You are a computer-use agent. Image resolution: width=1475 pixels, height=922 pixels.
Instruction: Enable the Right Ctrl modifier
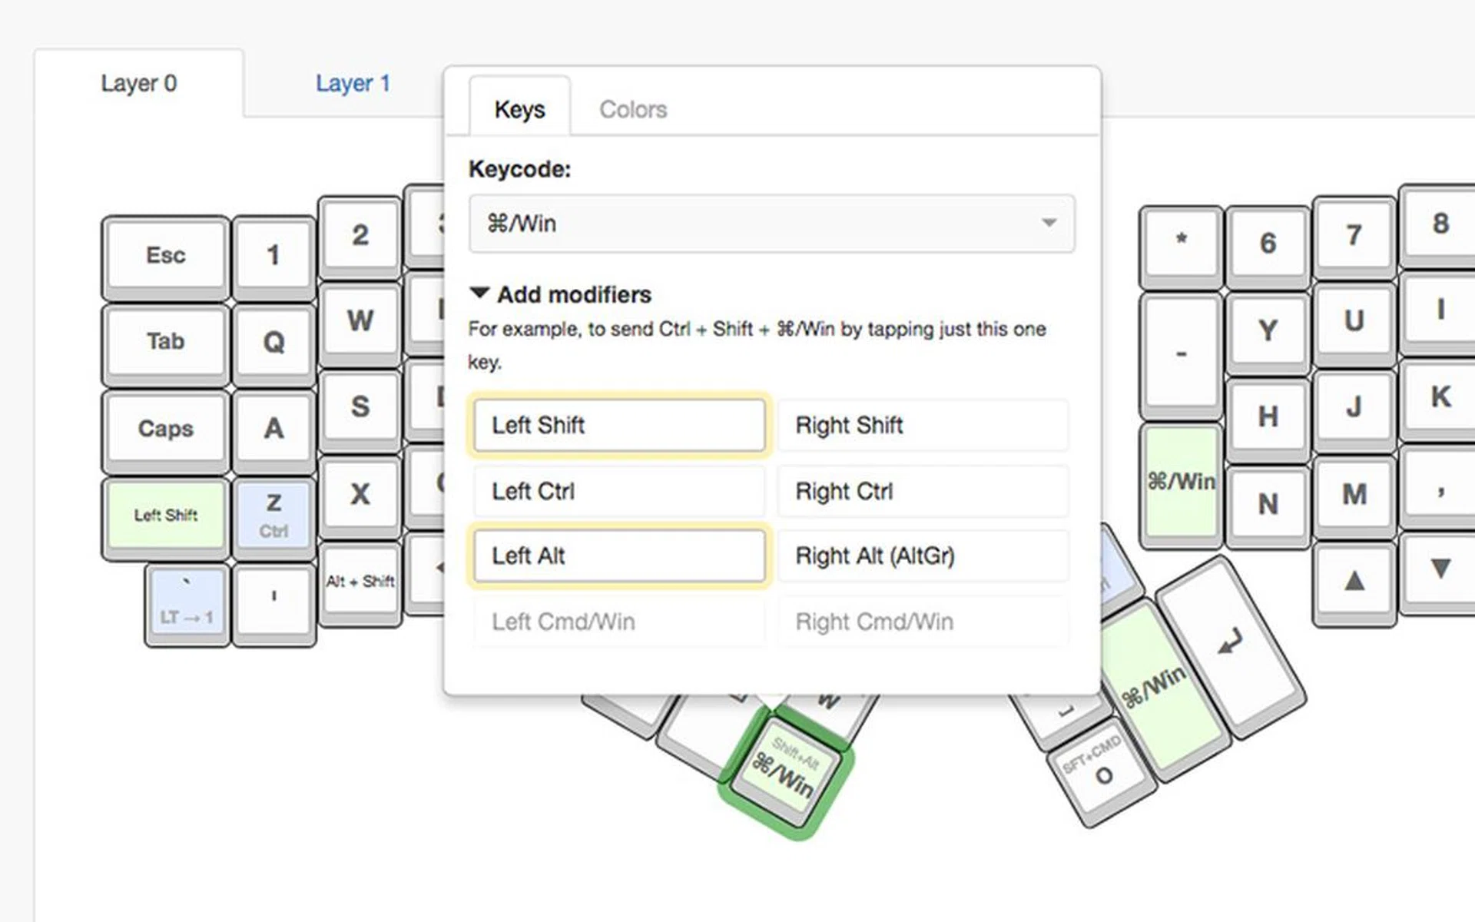point(922,491)
